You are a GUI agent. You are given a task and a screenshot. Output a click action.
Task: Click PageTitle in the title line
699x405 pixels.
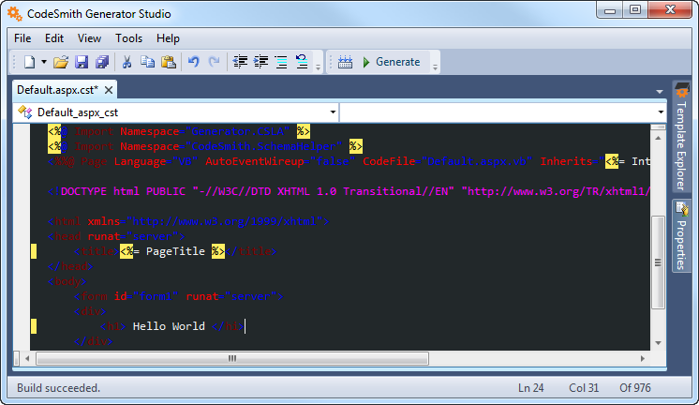point(175,251)
